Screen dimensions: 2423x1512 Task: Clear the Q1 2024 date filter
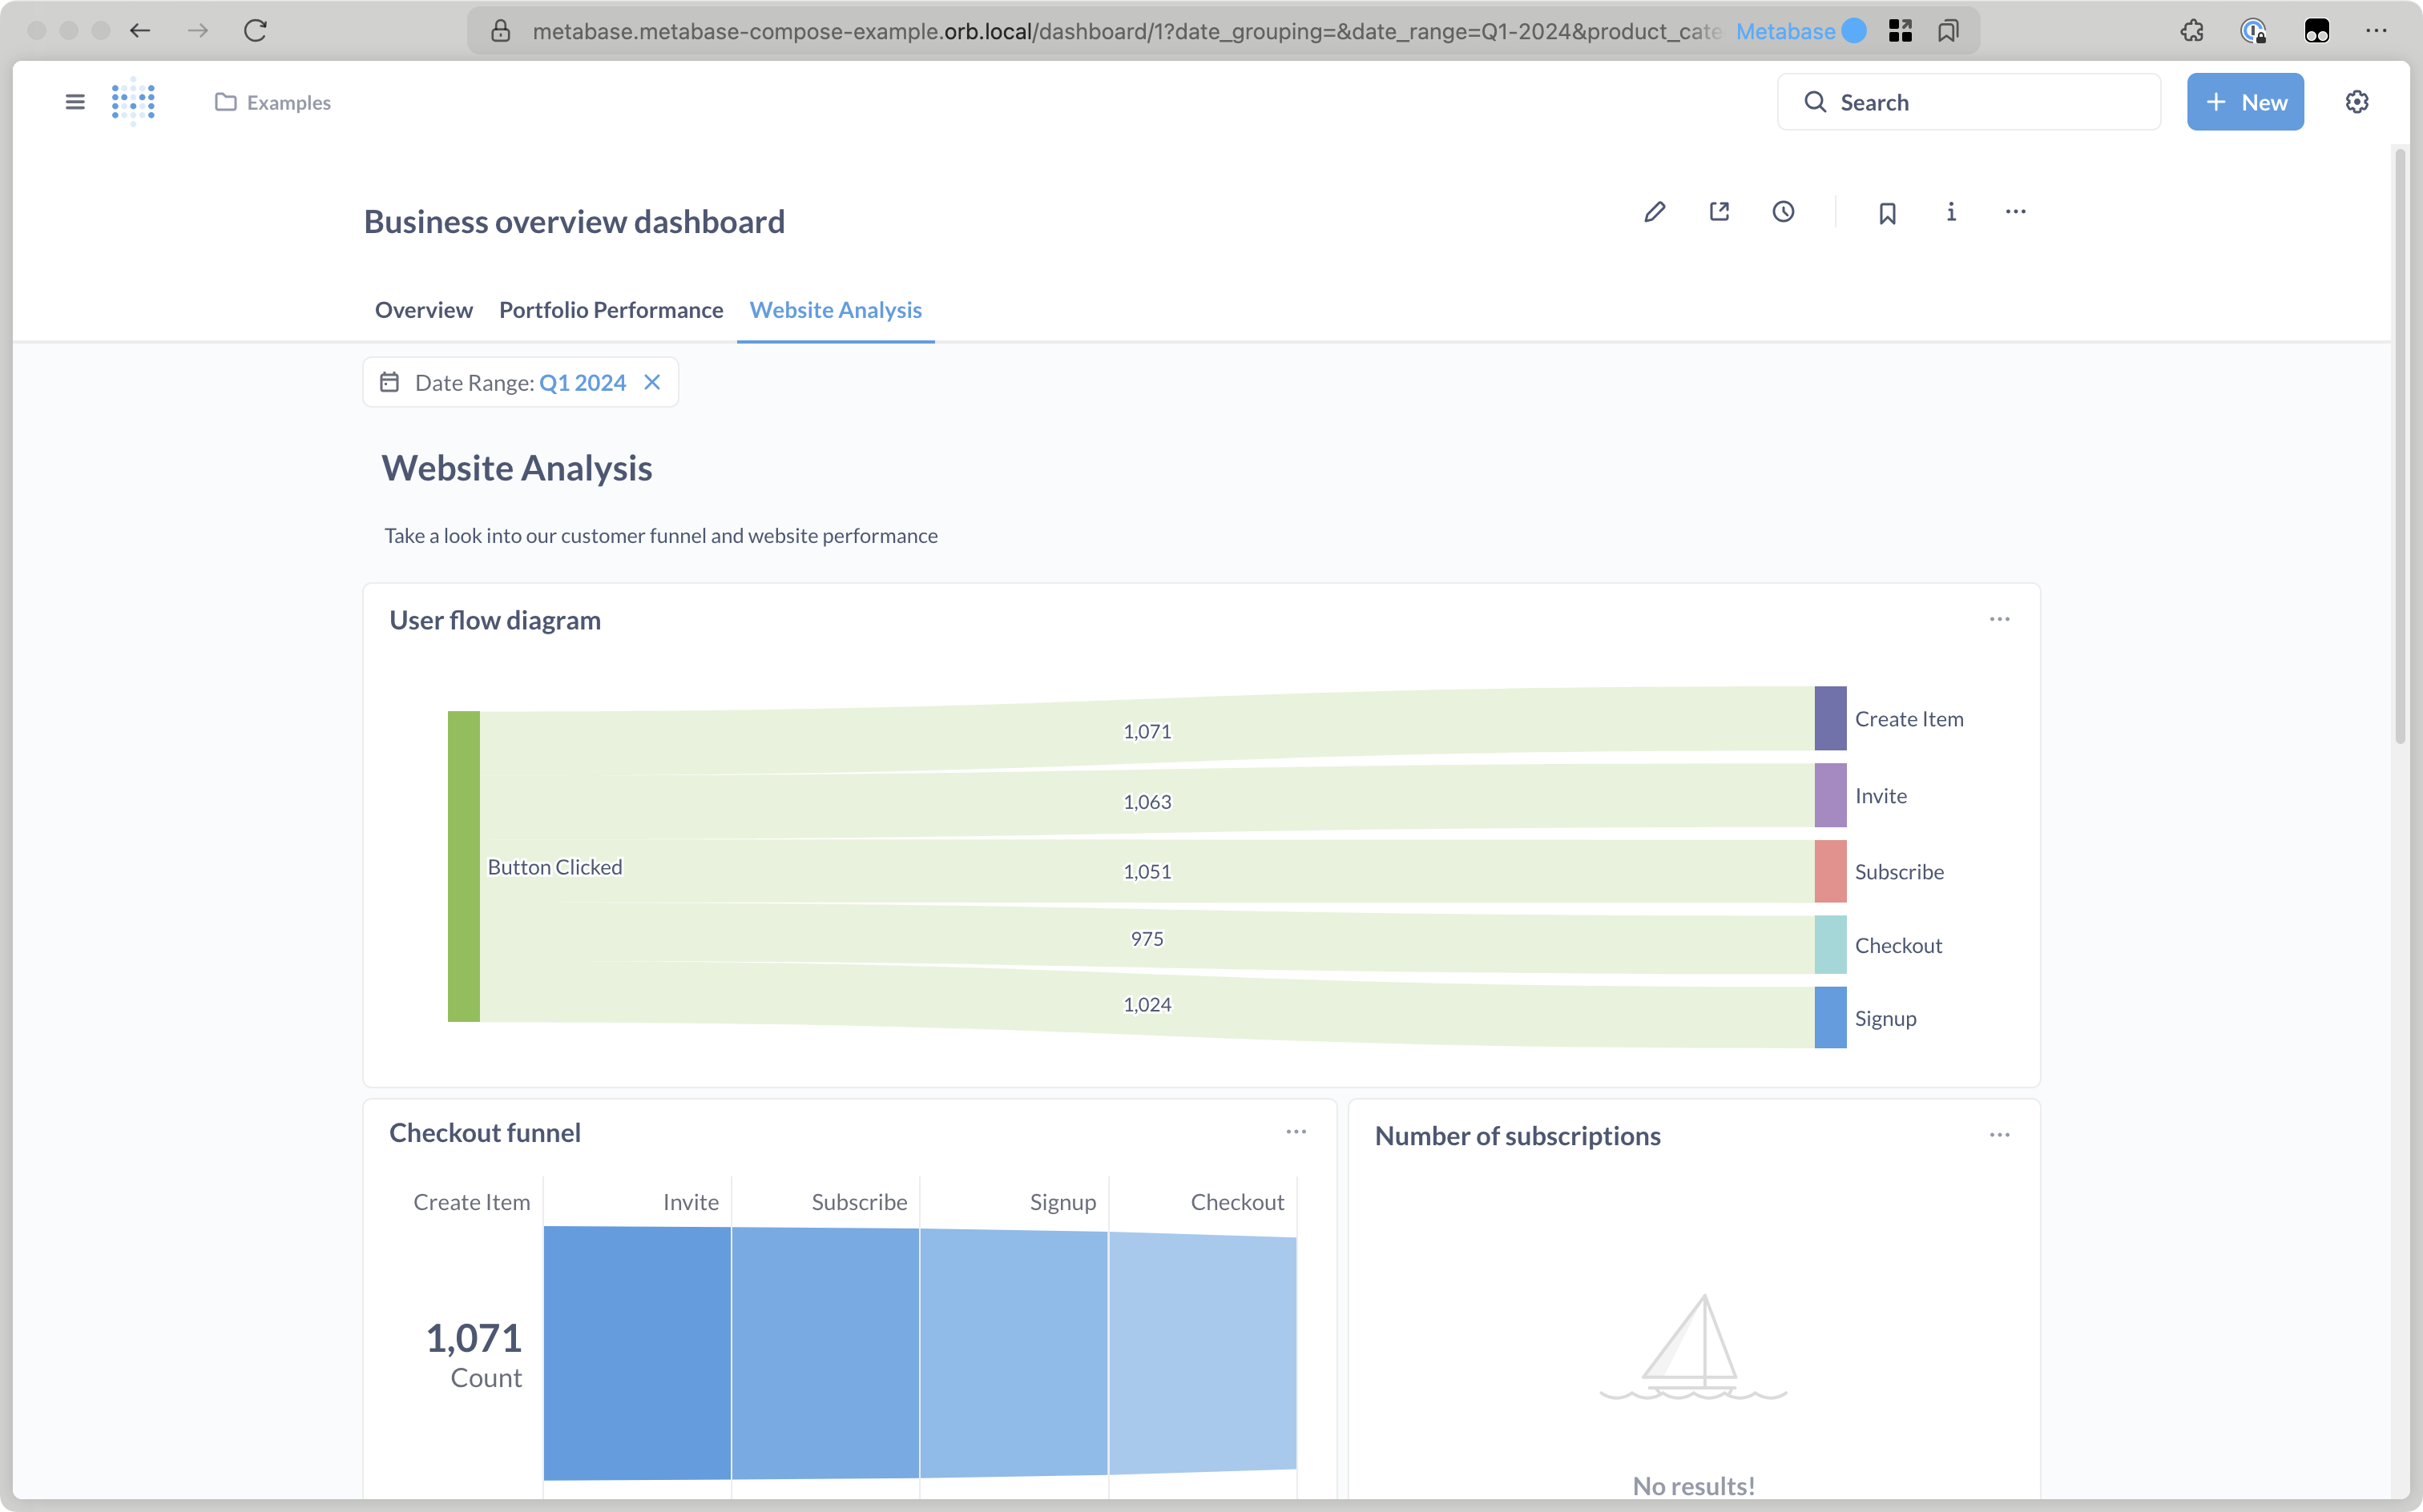(x=652, y=383)
